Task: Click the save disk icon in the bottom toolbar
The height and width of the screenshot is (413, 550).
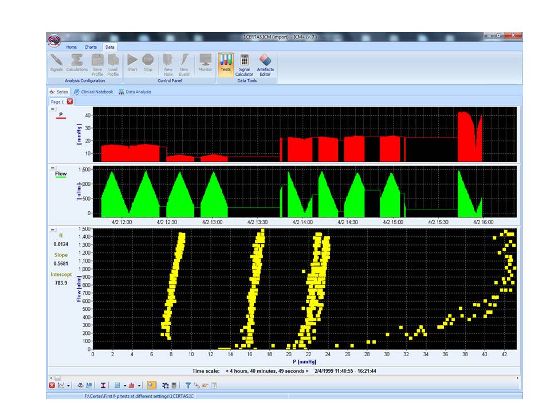Action: pyautogui.click(x=89, y=385)
